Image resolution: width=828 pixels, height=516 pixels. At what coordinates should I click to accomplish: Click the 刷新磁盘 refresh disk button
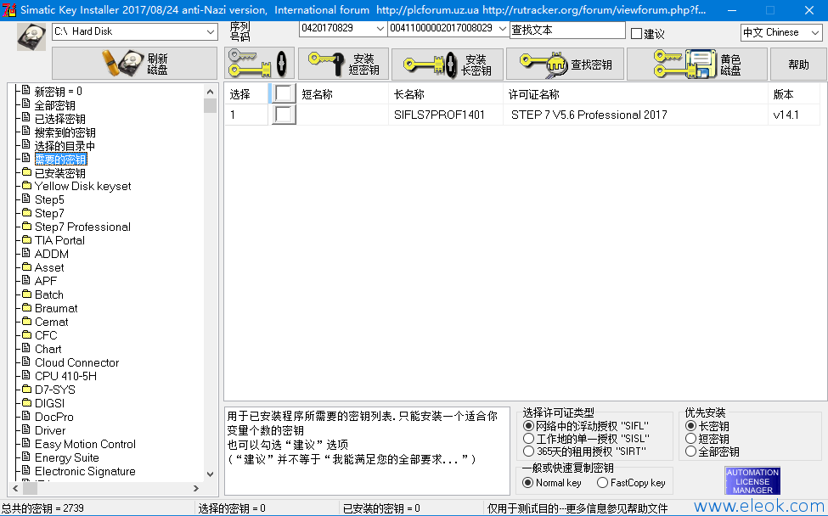point(135,64)
